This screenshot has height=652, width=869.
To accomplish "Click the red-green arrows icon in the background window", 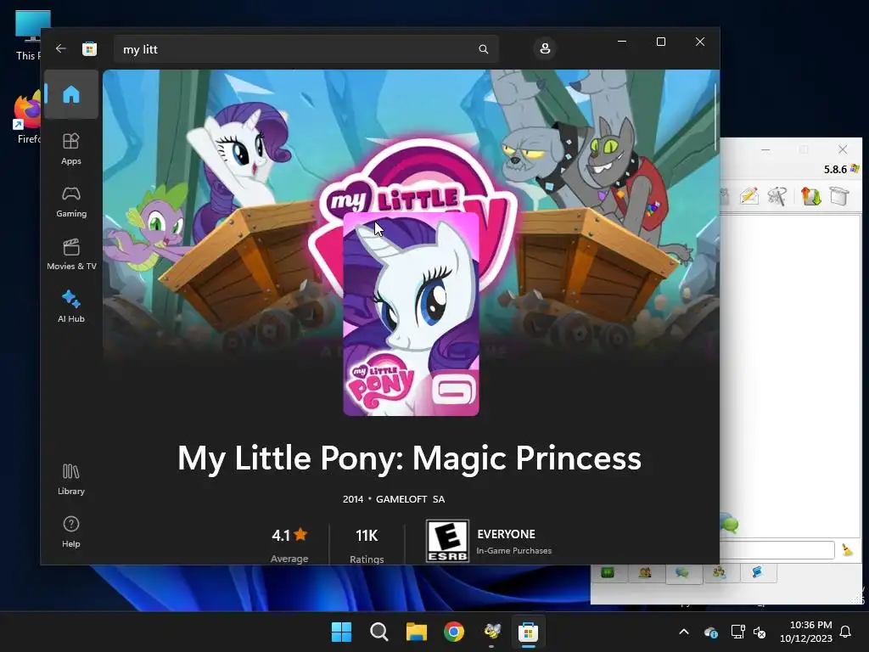I will 810,196.
